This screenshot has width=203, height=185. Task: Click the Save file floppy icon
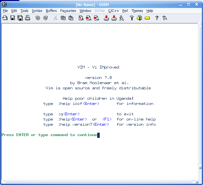[x=13, y=18]
